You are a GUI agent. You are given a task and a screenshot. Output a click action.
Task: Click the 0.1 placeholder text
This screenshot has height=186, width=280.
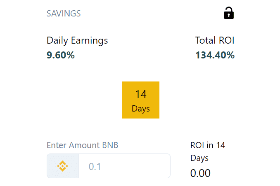(95, 167)
